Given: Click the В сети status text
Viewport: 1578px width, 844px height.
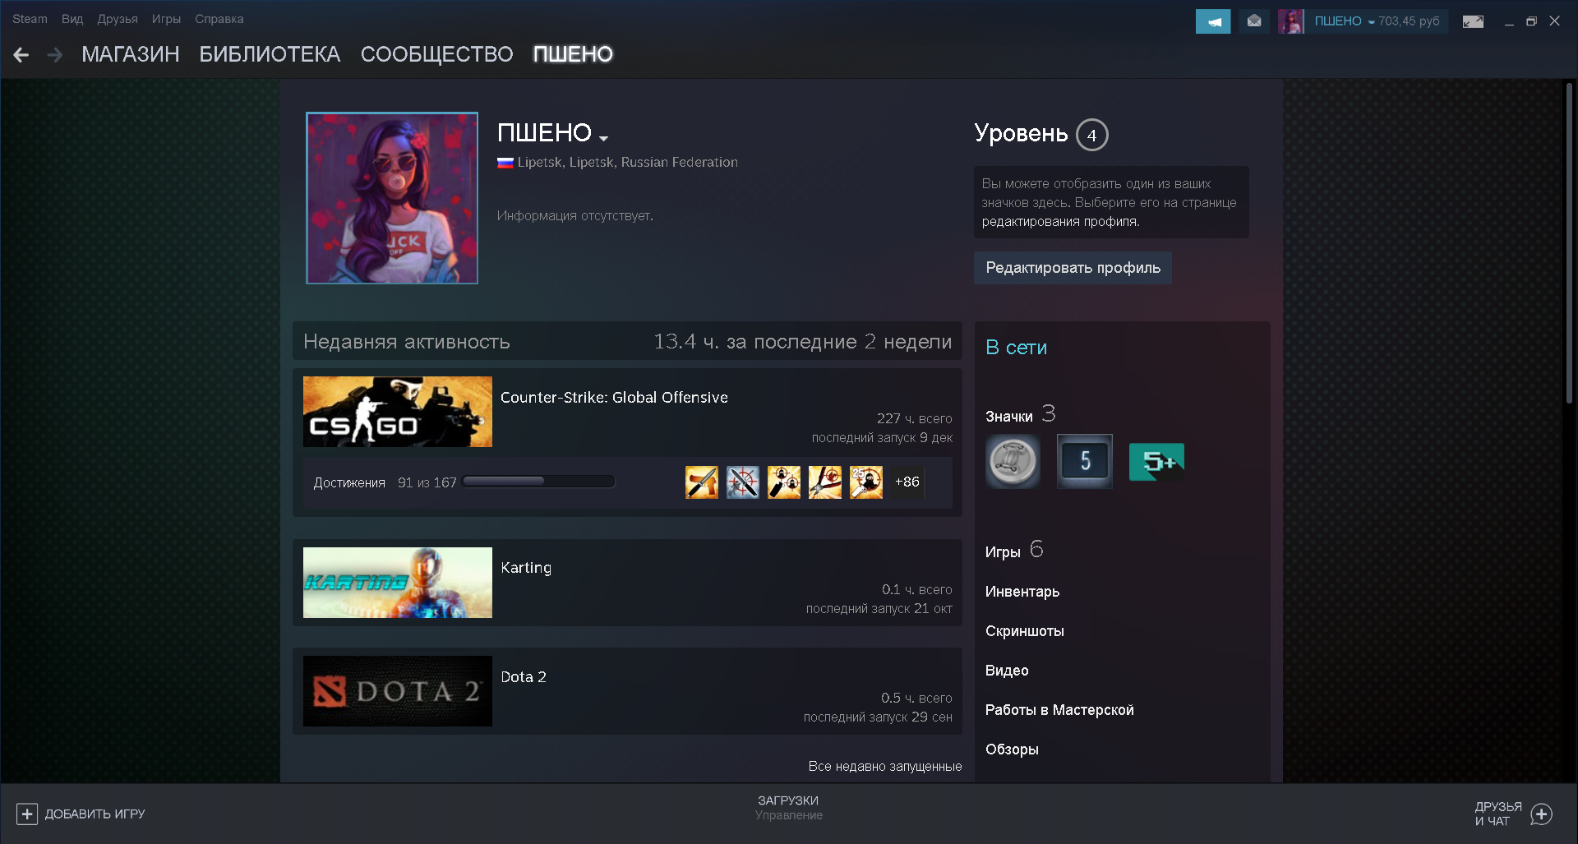Looking at the screenshot, I should (1016, 348).
